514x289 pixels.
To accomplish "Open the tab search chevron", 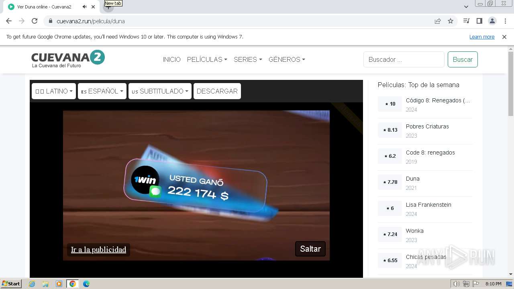I will click(x=466, y=7).
